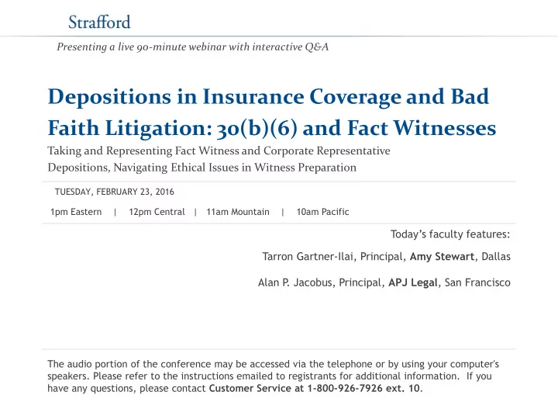The width and height of the screenshot is (558, 419).
Task: Click the city 'Dallas'
Action: 496,257
